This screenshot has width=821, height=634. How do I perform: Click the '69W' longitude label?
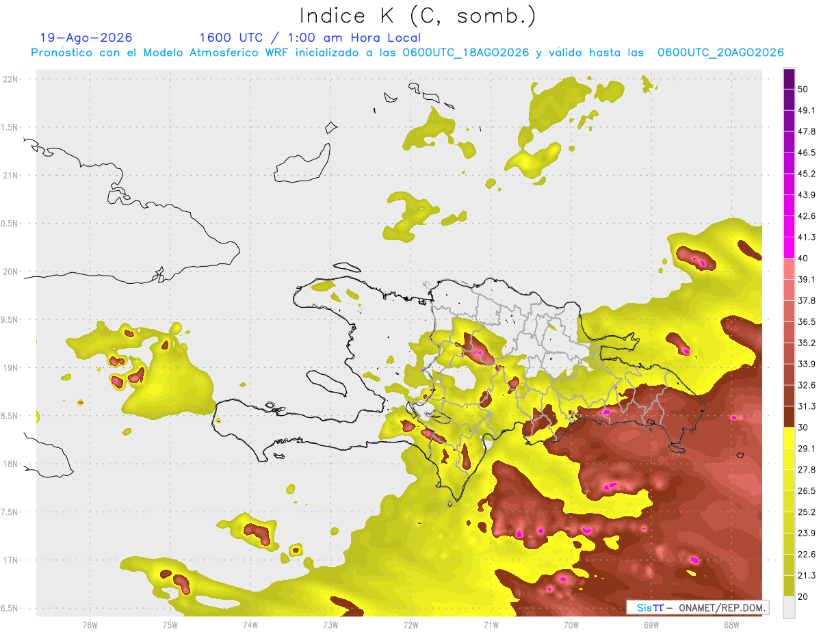(651, 625)
